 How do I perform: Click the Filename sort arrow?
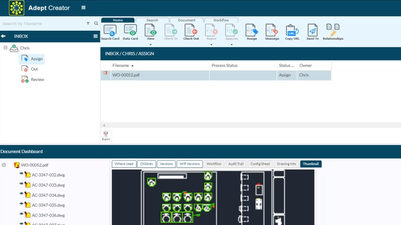point(133,66)
